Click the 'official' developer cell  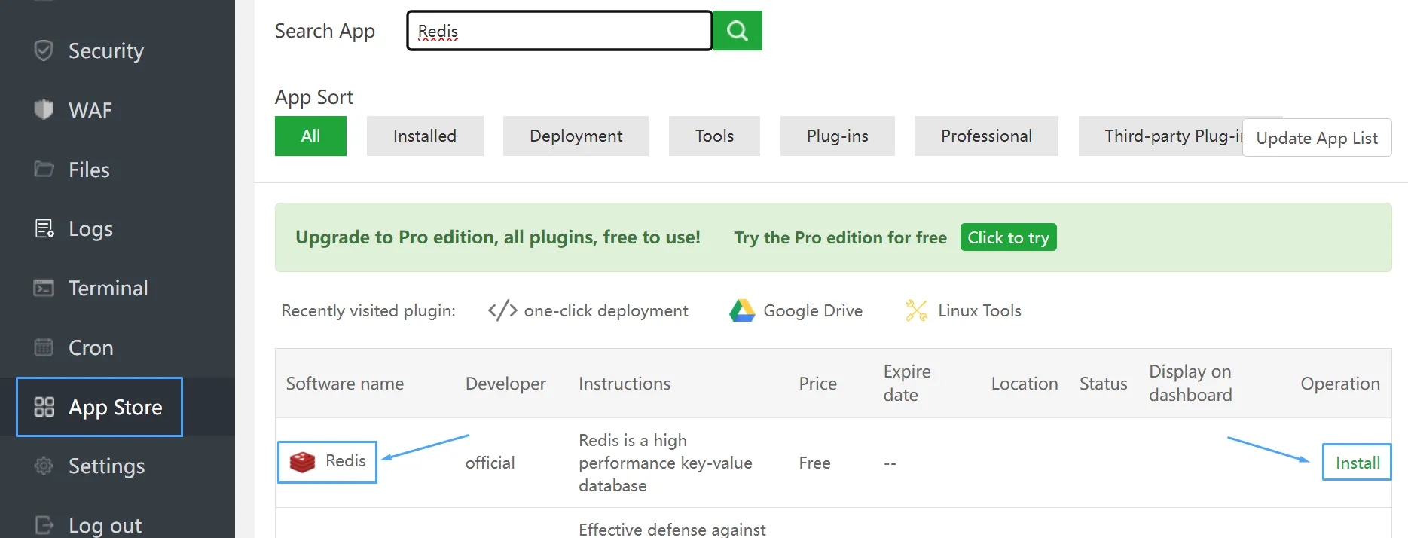click(x=490, y=463)
